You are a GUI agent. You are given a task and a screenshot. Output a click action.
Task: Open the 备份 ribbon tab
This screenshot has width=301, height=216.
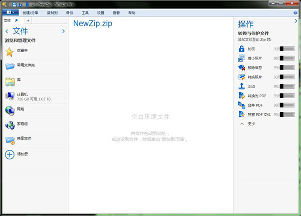click(70, 13)
